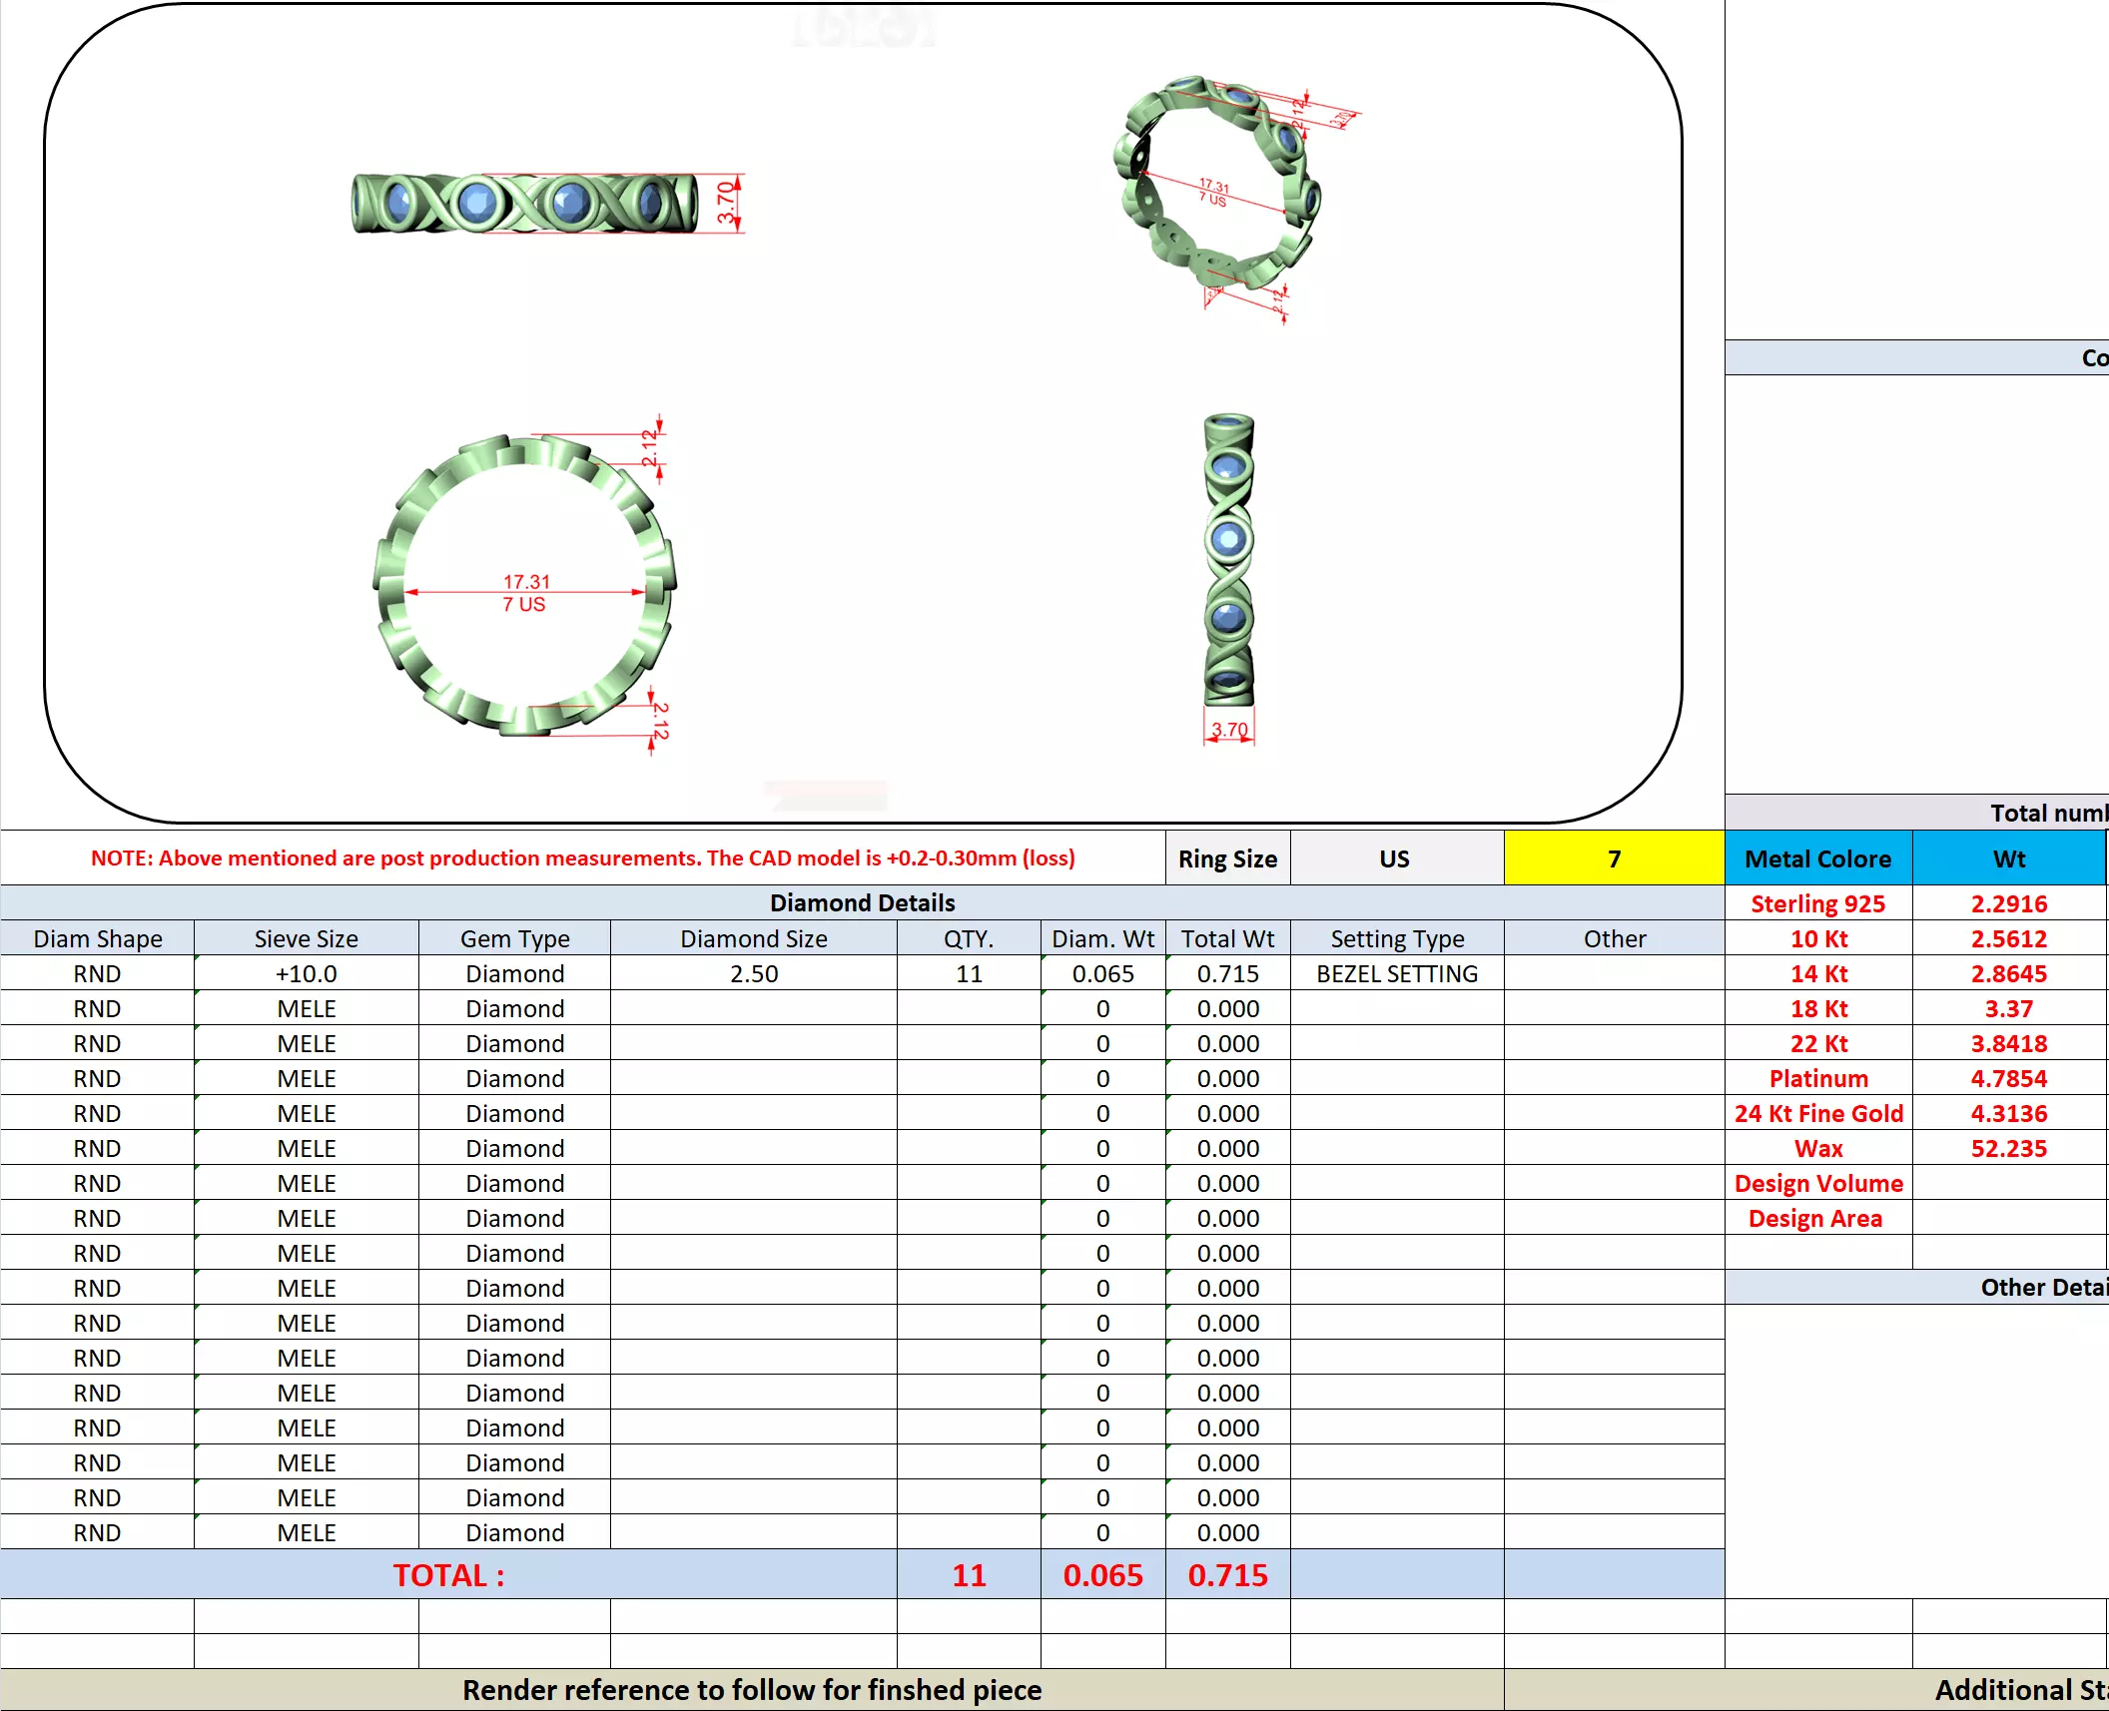This screenshot has height=1711, width=2109.
Task: Click the TOTAL label in summary row
Action: click(x=448, y=1574)
